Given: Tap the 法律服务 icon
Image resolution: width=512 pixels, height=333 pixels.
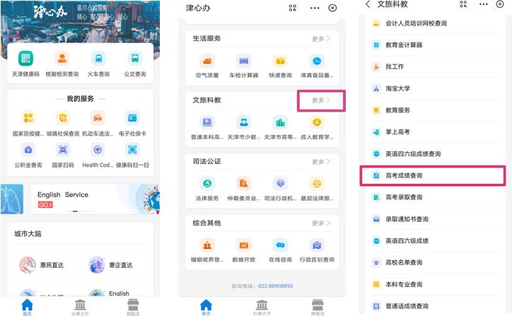Looking at the screenshot, I should coord(206,184).
